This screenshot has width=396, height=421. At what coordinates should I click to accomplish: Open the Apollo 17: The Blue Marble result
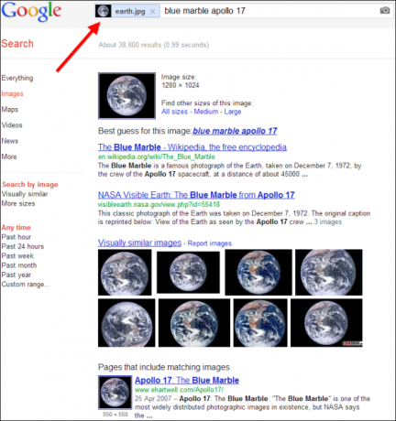(x=187, y=380)
